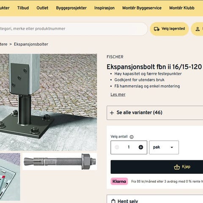The image size is (203, 203).
Task: Open the Tilbud menu item
Action: [x=23, y=8]
